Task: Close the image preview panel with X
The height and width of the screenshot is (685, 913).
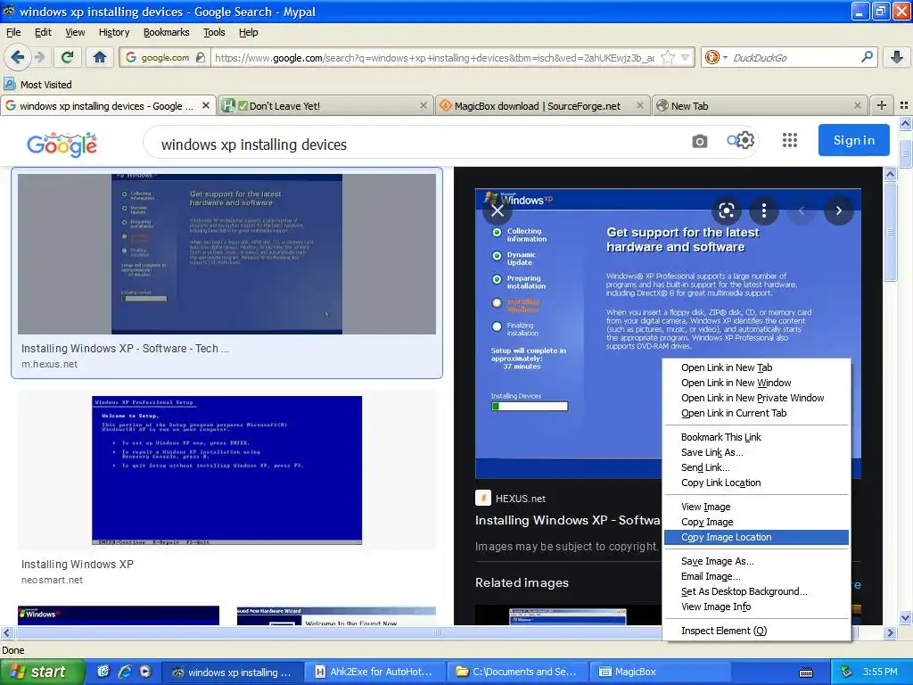Action: tap(498, 210)
